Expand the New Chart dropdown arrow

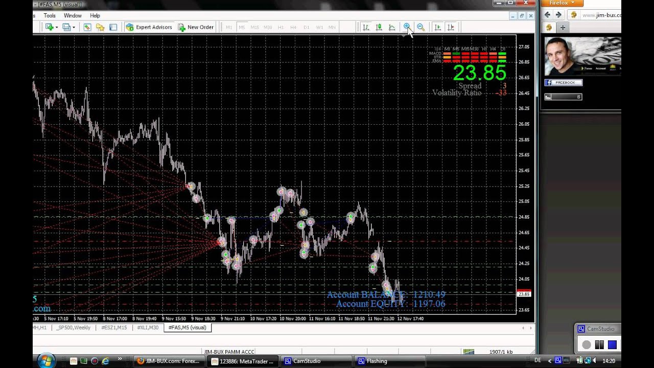(57, 27)
